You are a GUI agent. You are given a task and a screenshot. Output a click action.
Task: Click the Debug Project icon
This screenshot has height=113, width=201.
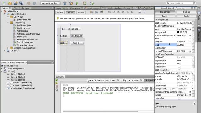84,3
